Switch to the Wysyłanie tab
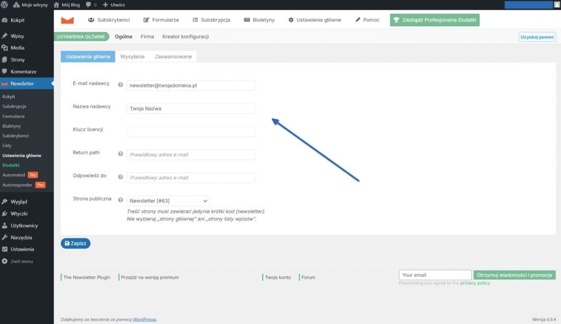This screenshot has height=324, width=561. coord(132,56)
